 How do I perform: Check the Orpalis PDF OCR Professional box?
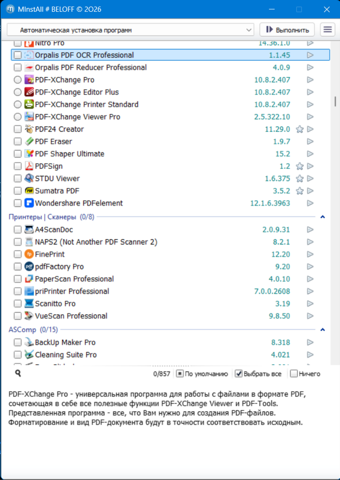18,55
